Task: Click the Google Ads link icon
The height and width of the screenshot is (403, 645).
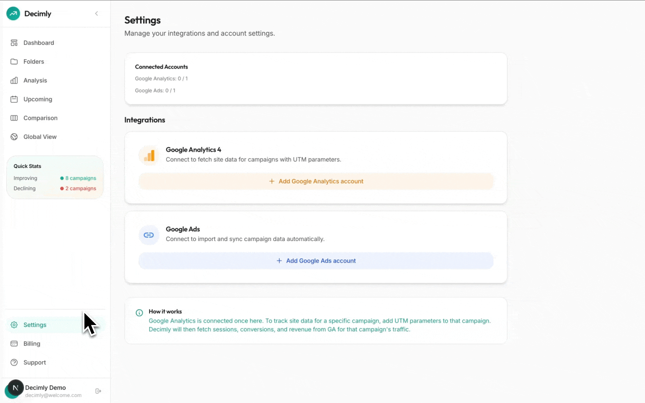Action: pyautogui.click(x=149, y=235)
